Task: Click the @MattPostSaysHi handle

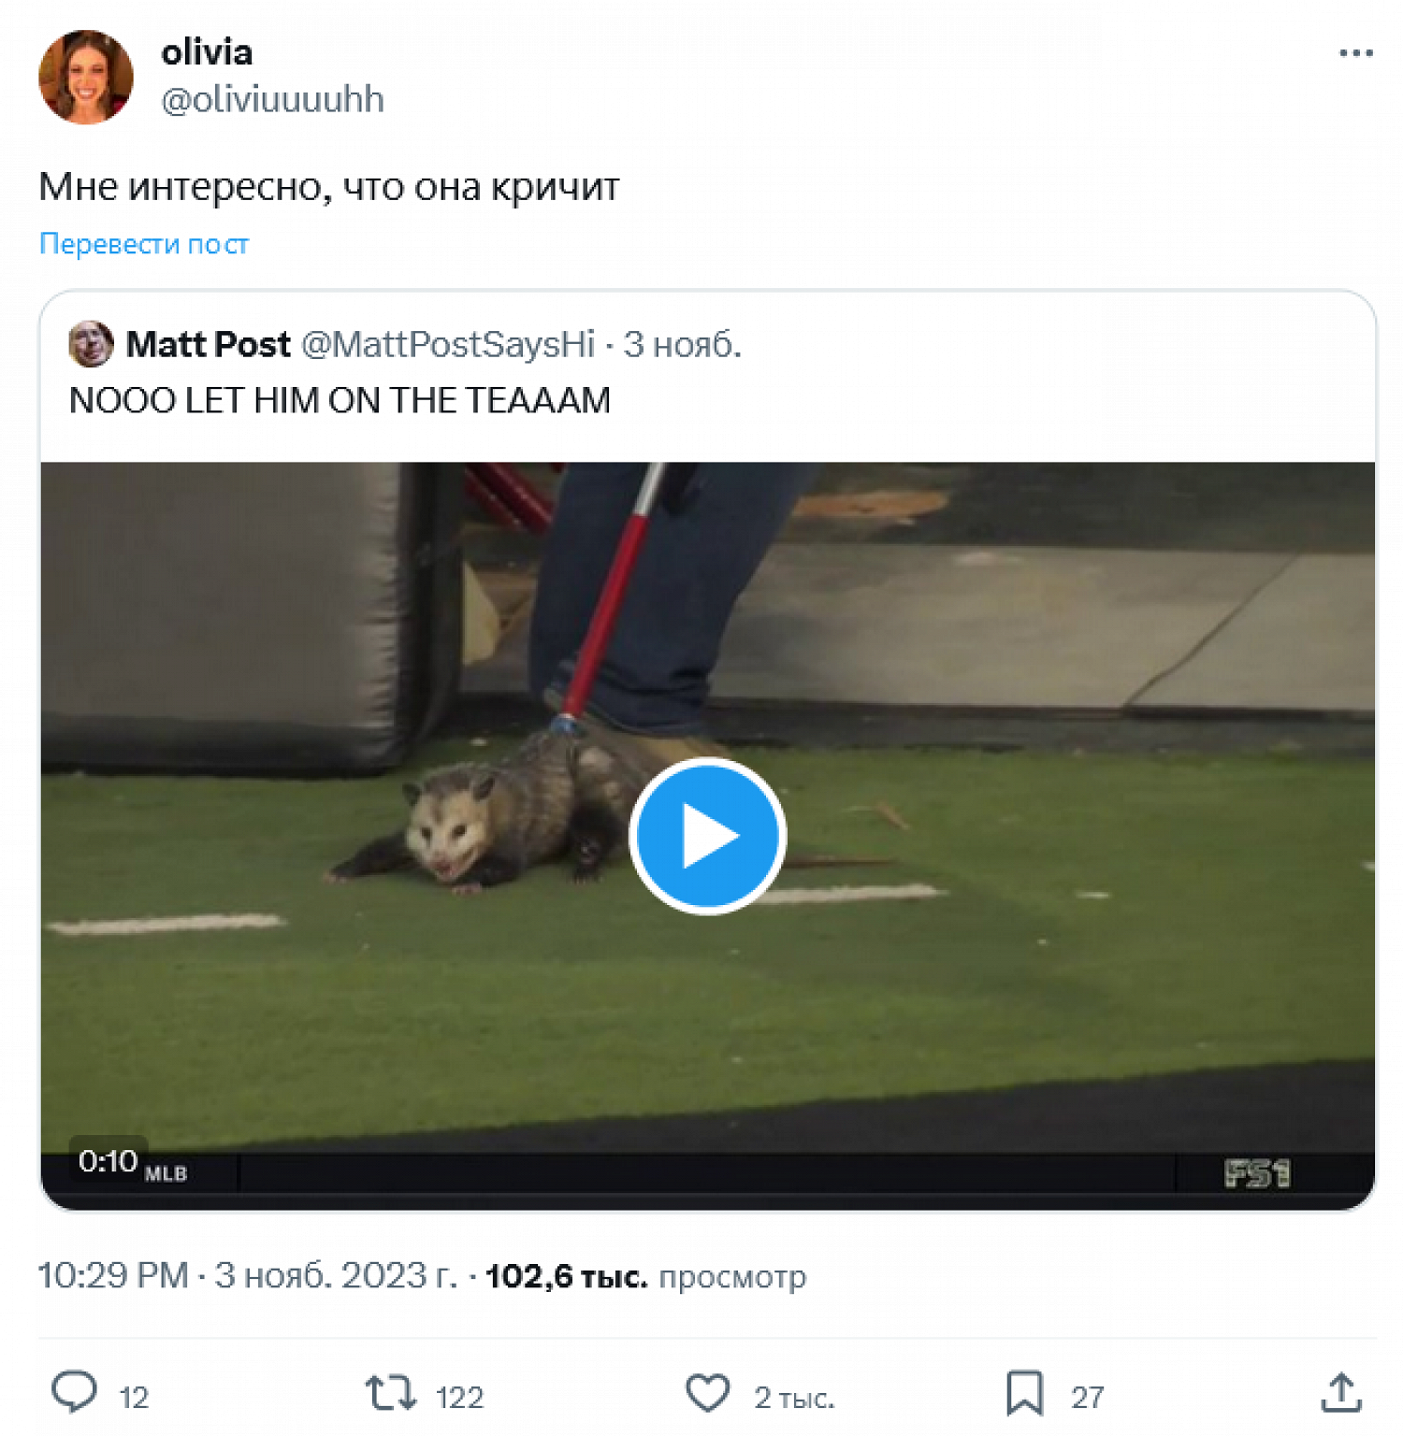Action: [448, 344]
